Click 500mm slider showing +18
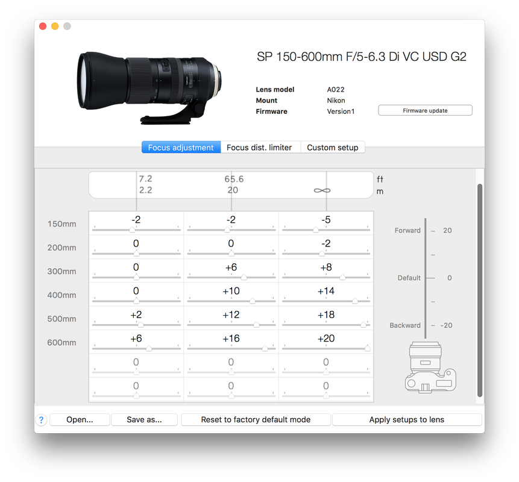The height and width of the screenshot is (482, 519). click(326, 325)
